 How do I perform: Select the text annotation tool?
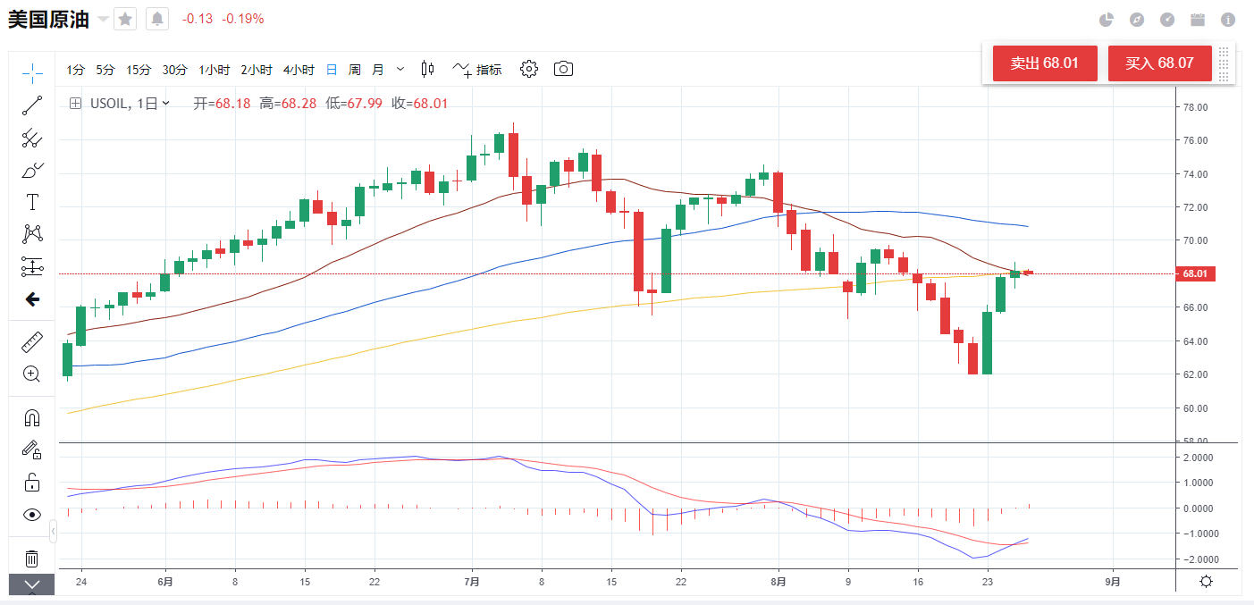click(x=32, y=202)
